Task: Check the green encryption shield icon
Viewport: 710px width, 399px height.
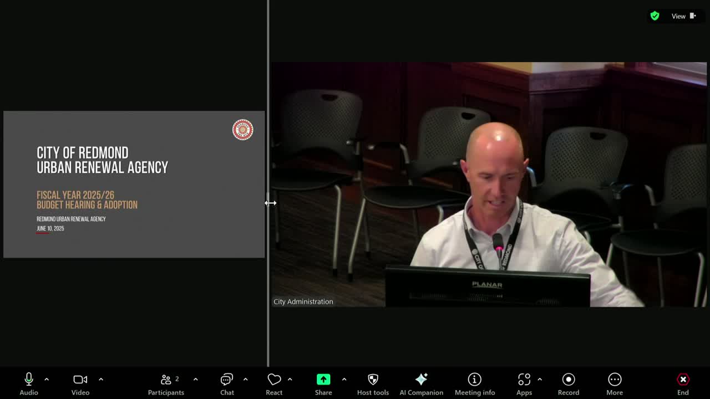Action: tap(655, 16)
